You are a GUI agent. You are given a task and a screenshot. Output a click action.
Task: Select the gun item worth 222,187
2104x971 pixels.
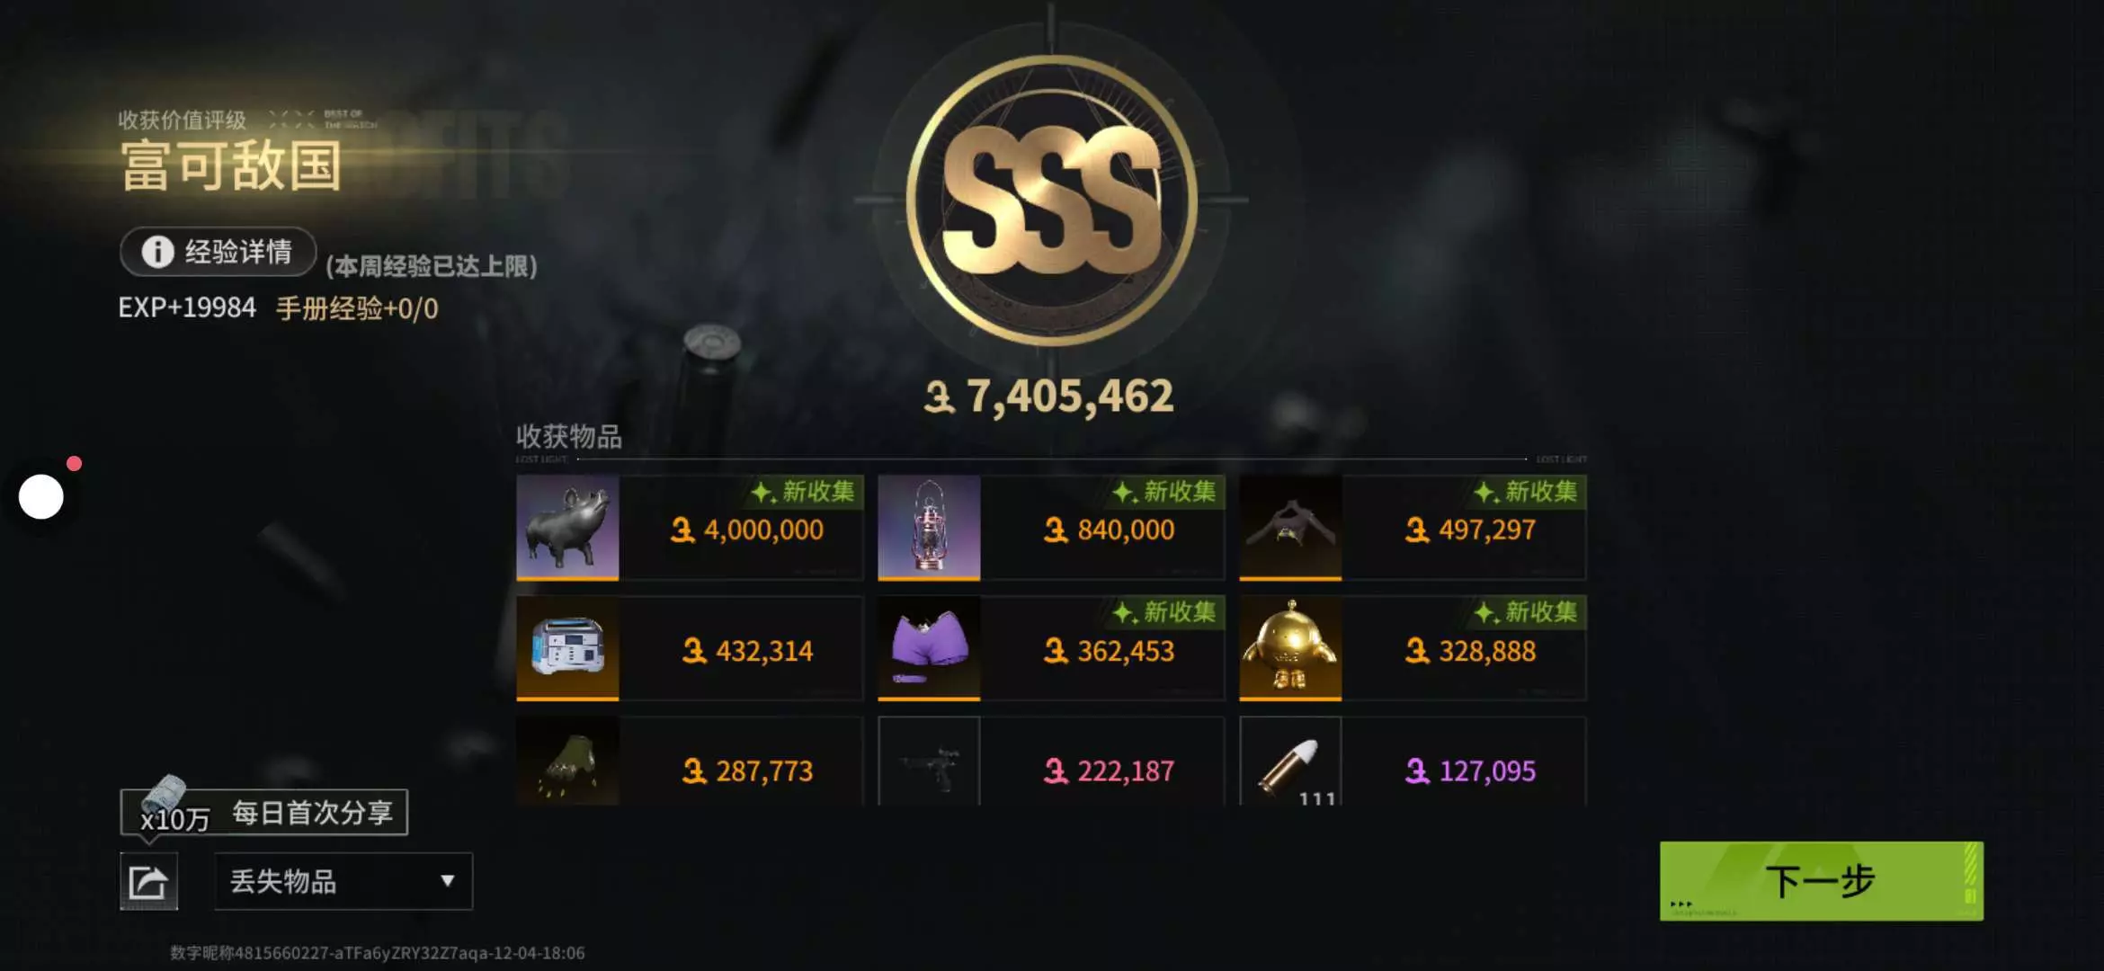pyautogui.click(x=929, y=761)
